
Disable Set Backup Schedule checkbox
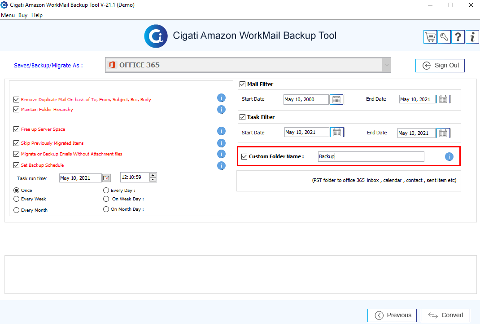[x=17, y=165]
